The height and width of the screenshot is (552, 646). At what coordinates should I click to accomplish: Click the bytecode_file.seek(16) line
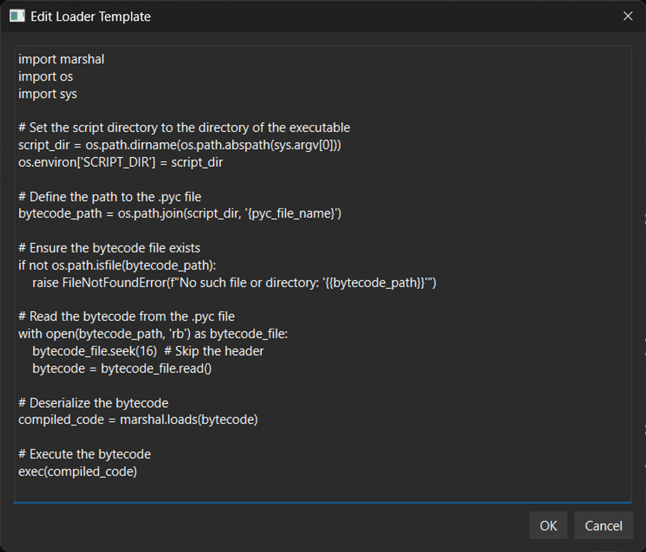pos(148,351)
